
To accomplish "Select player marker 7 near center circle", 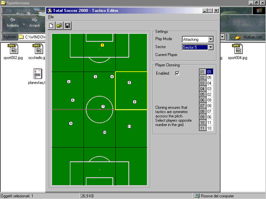I will (103, 106).
